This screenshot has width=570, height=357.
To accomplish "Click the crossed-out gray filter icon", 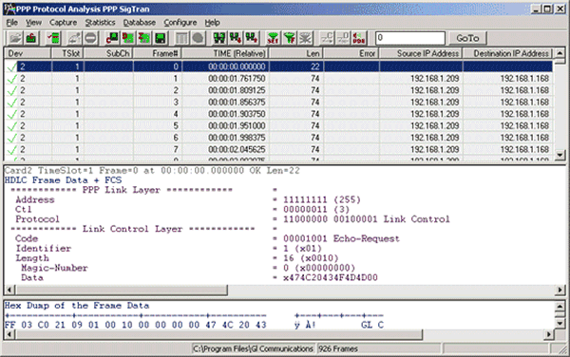I will (x=305, y=38).
